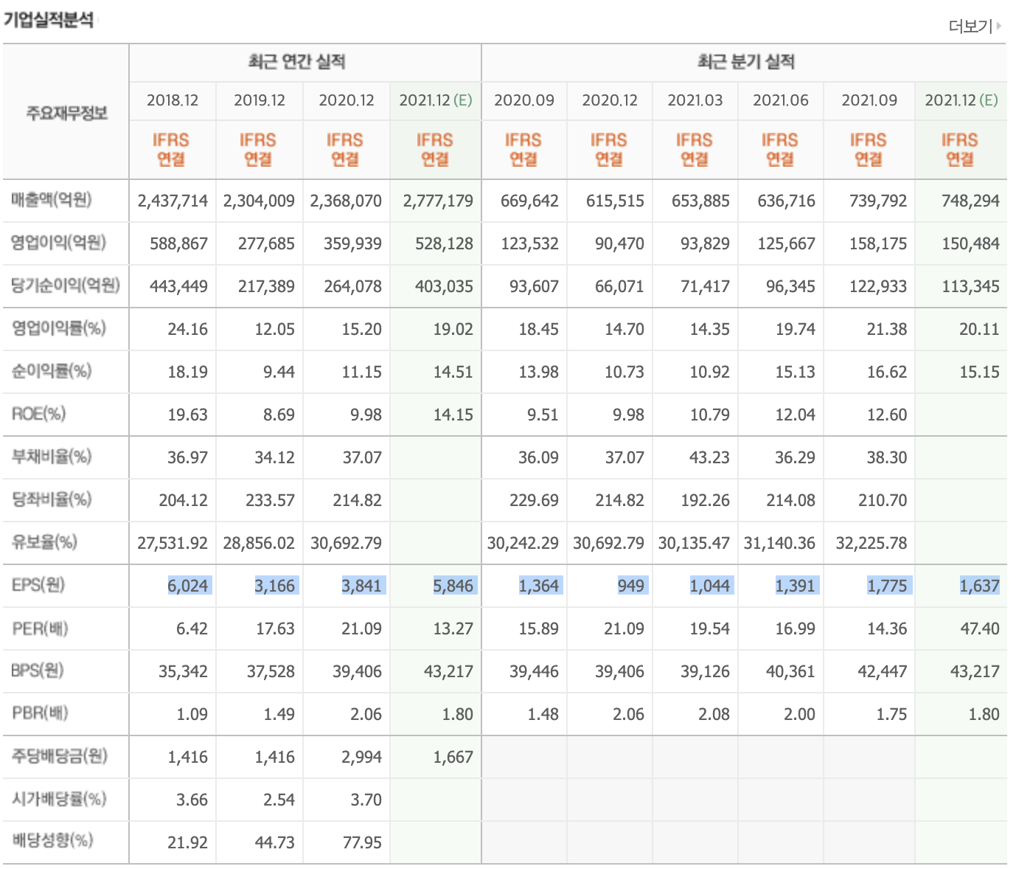Viewport: 1016px width, 869px height.
Task: Select the 최근 분기 실적 header
Action: (x=746, y=62)
